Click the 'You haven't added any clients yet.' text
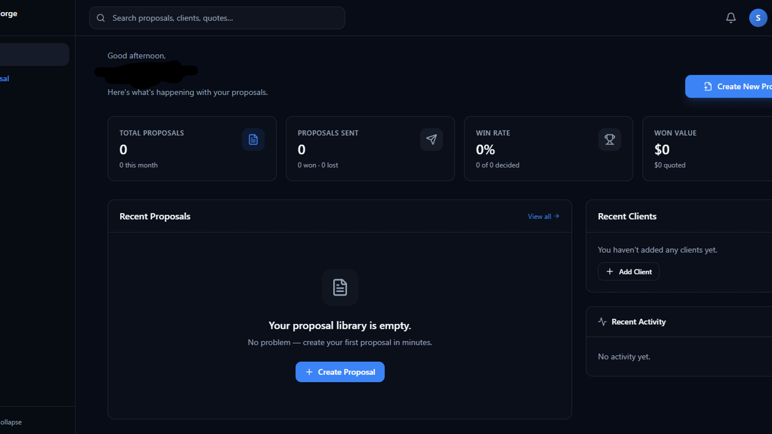772x434 pixels. (x=657, y=250)
